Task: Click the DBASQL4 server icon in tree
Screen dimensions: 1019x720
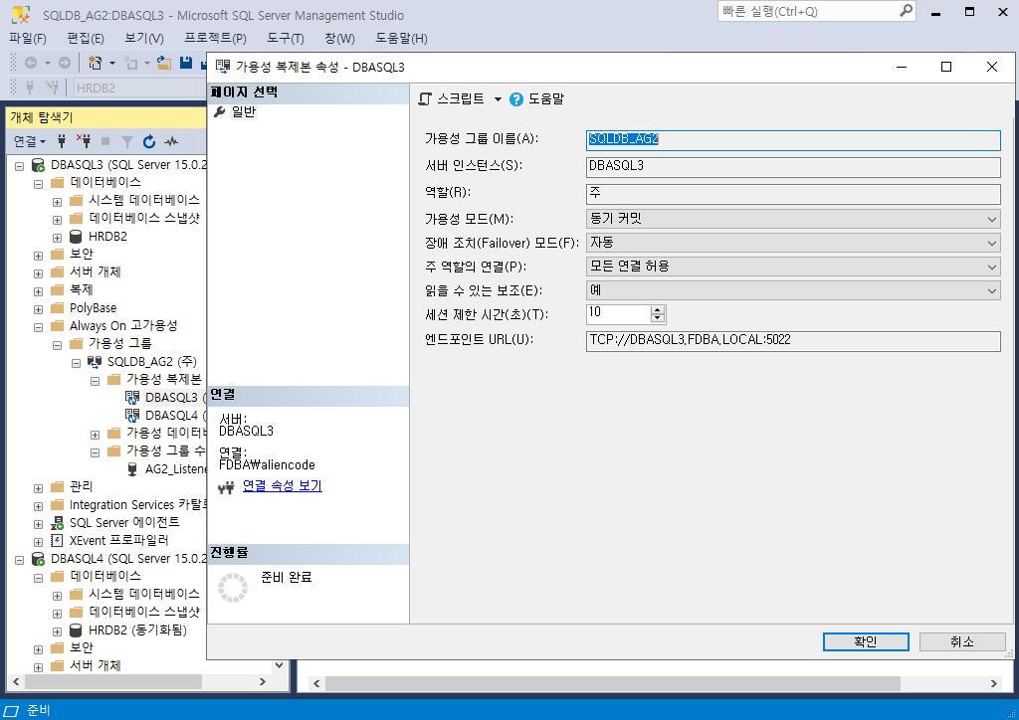Action: click(39, 559)
